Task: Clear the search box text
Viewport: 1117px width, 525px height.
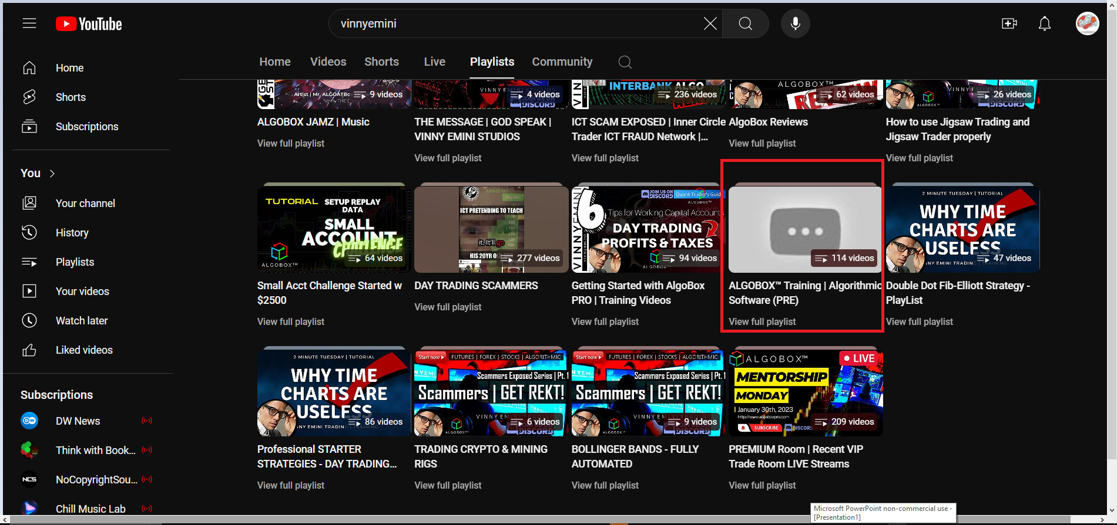Action: click(x=710, y=23)
